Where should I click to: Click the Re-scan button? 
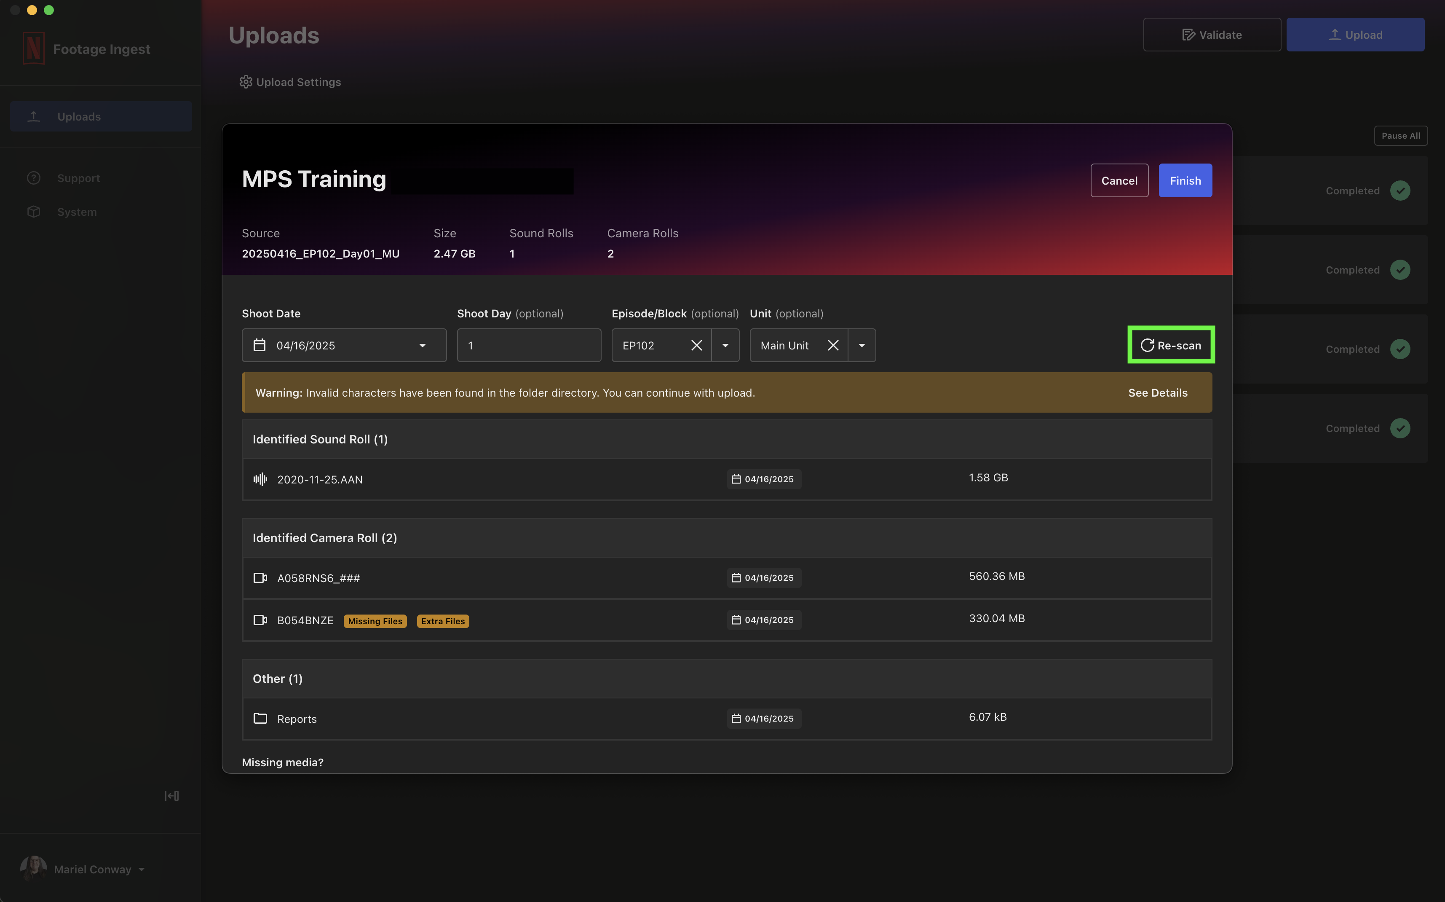click(1171, 345)
